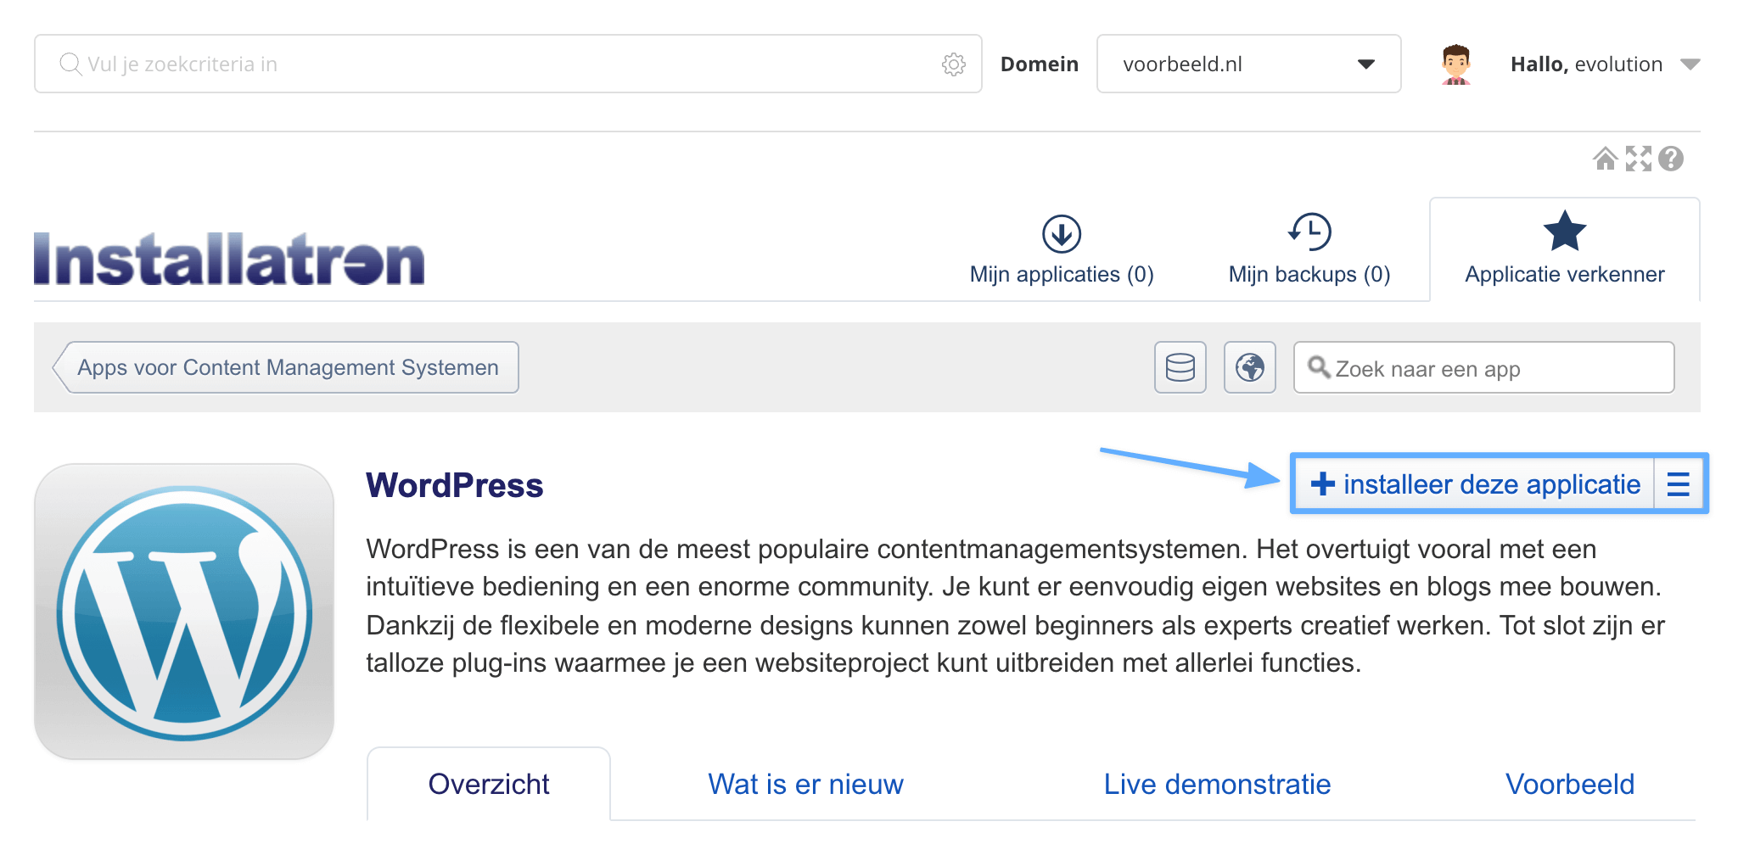Expand the 'Hallo, evolution' user menu
The height and width of the screenshot is (855, 1738).
1605,64
